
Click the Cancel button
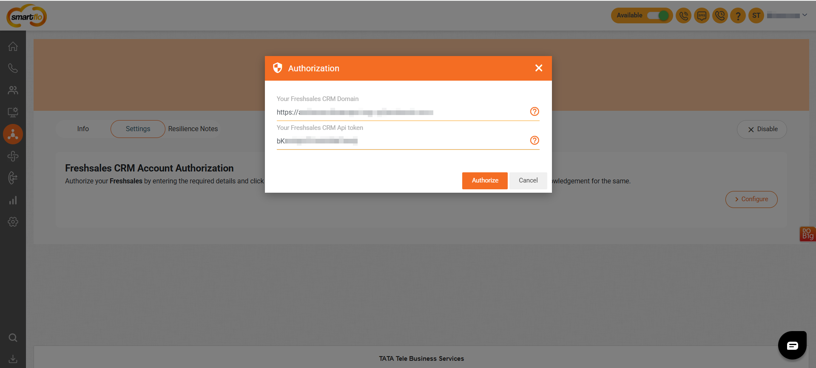tap(528, 180)
